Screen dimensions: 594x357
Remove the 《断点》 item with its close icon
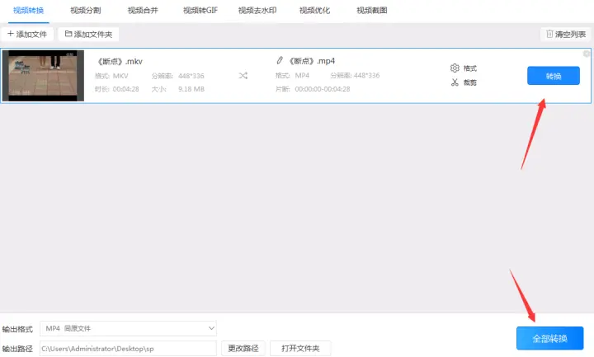point(587,54)
